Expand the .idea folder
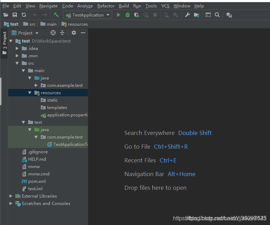The height and width of the screenshot is (225, 270). pyautogui.click(x=17, y=49)
